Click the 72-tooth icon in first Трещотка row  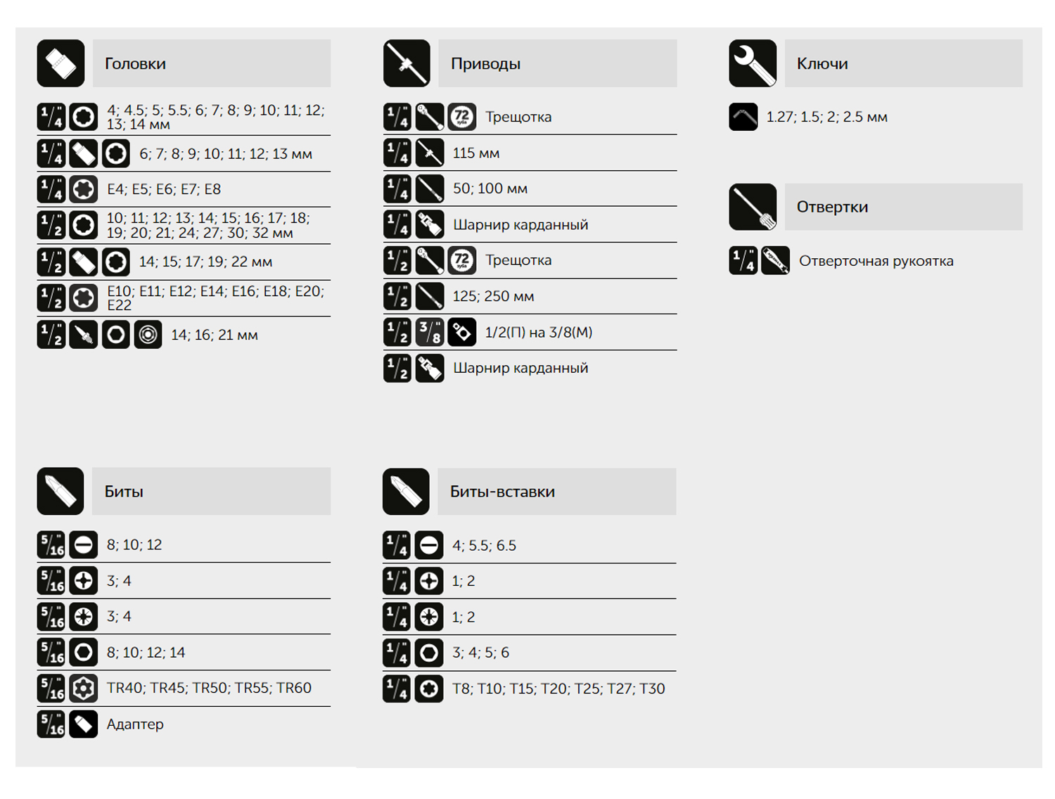462,117
